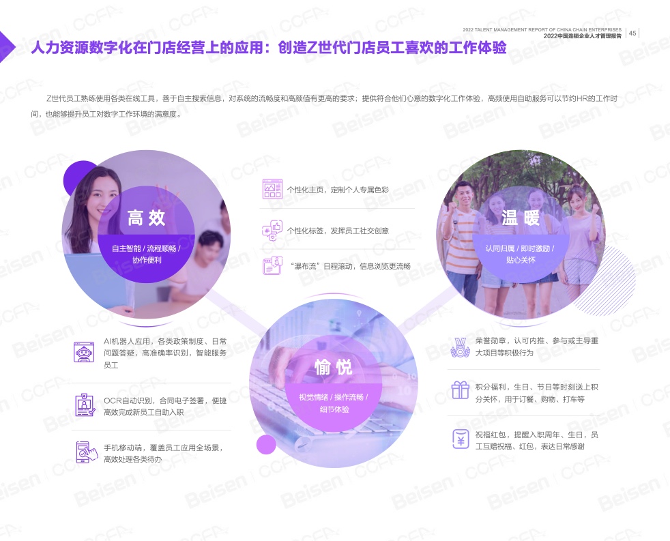Select the 高效 circle heading
The width and height of the screenshot is (670, 541).
coord(147,218)
